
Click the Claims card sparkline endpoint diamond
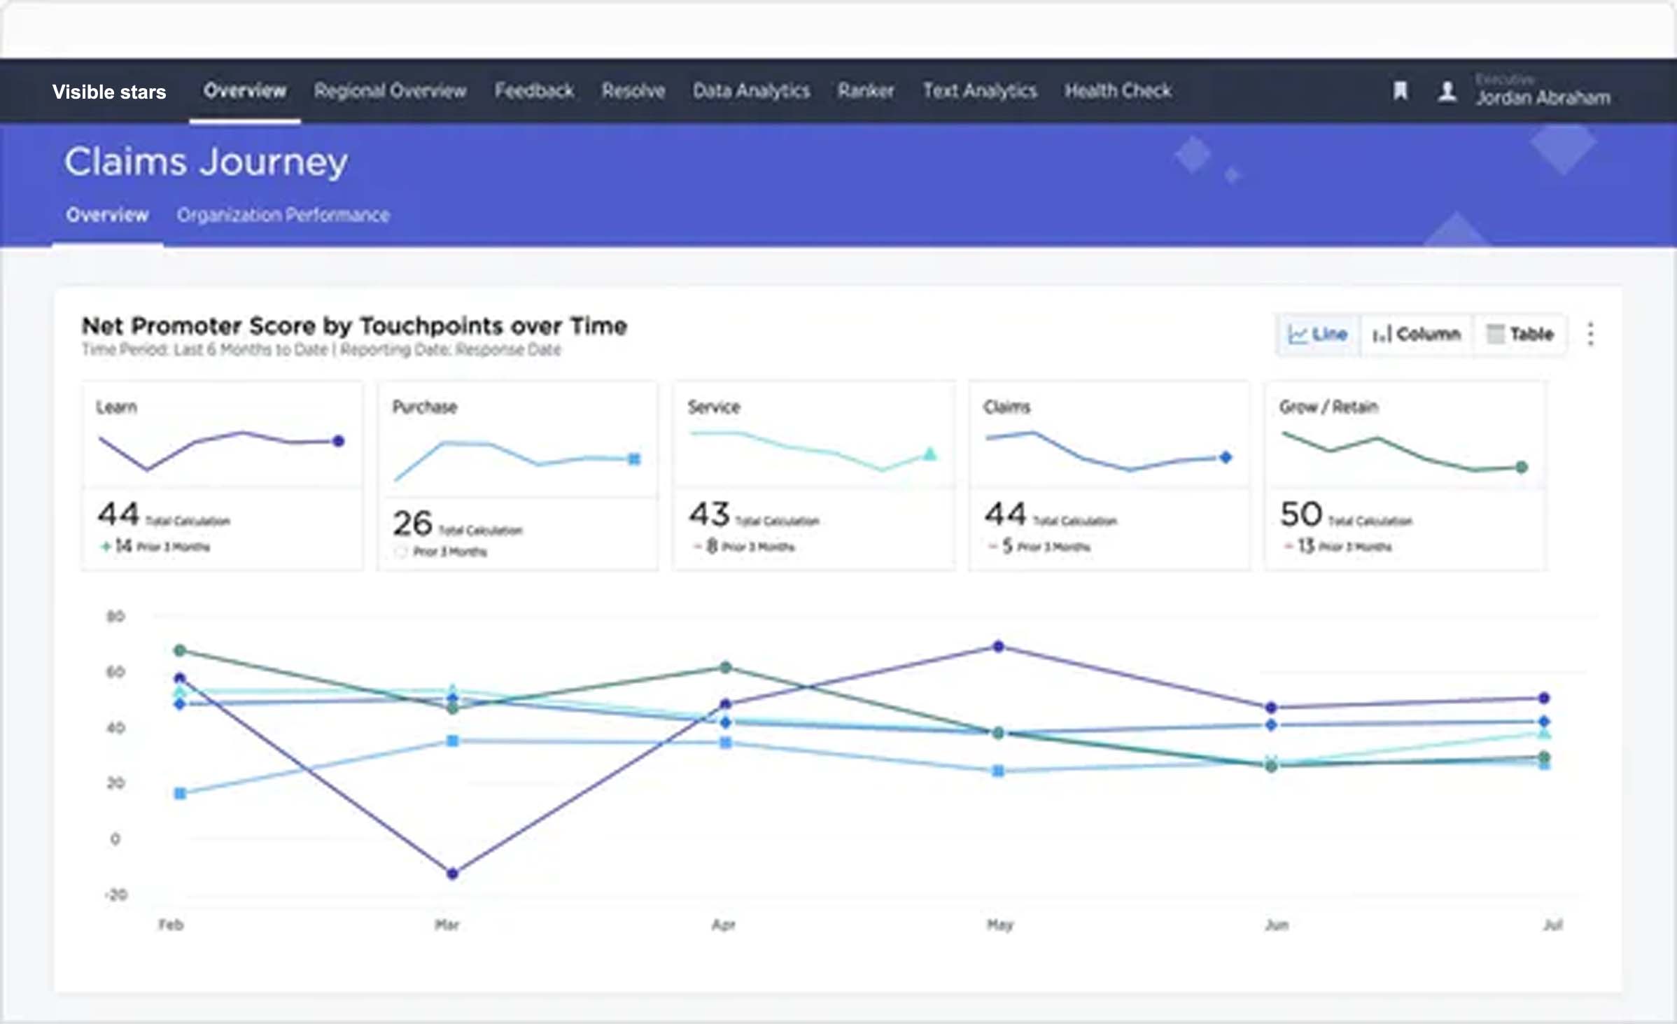pos(1226,457)
